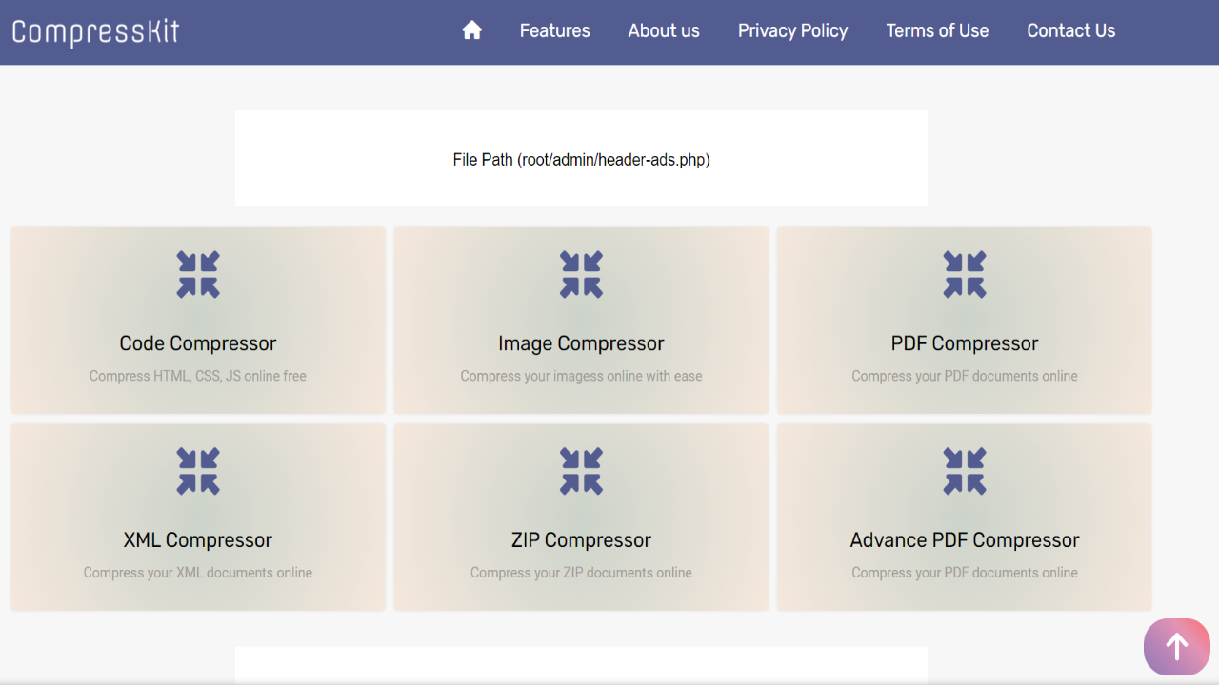Click the Advance PDF Compressor arrows icon
The image size is (1219, 685).
point(964,470)
